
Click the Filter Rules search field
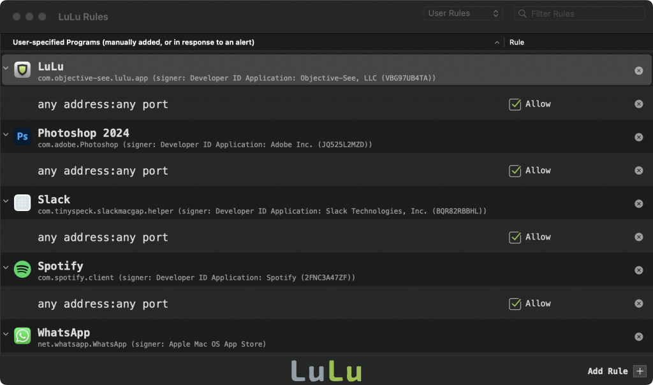point(583,13)
